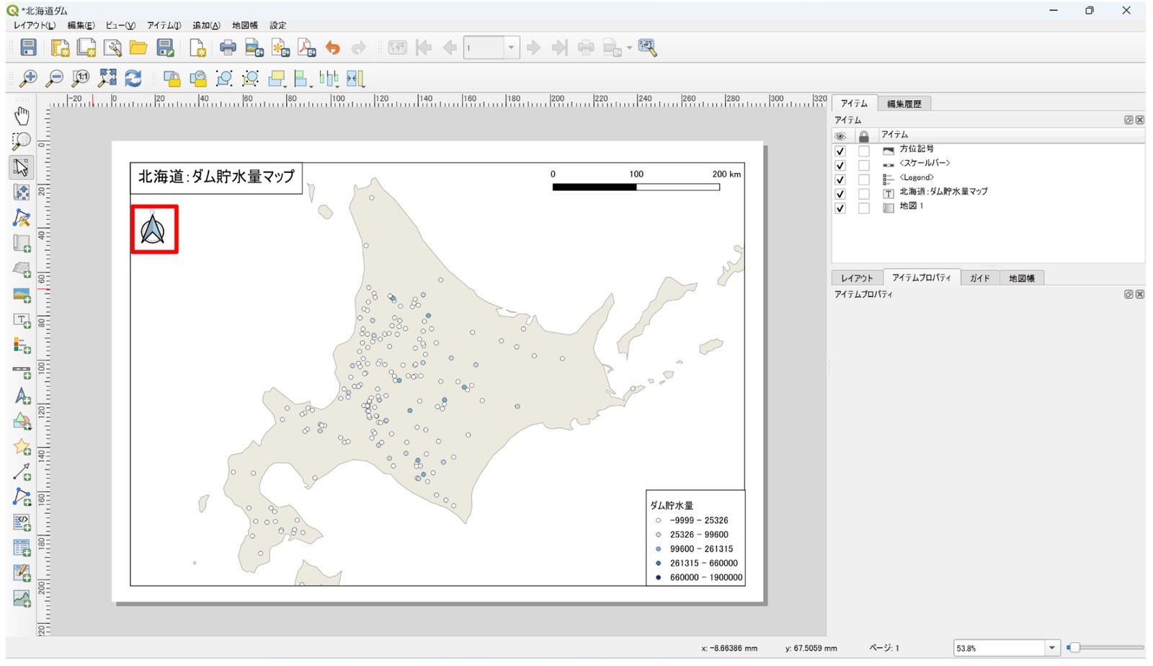
Task: Switch to the レイアウト panel tab
Action: (857, 278)
